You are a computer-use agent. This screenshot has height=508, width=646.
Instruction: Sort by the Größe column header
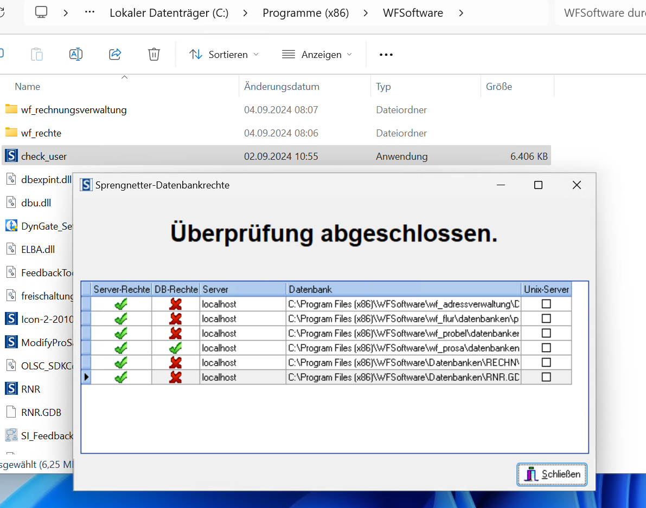point(517,86)
